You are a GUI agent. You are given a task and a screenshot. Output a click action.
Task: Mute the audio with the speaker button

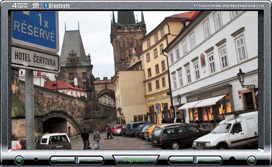(x=19, y=160)
